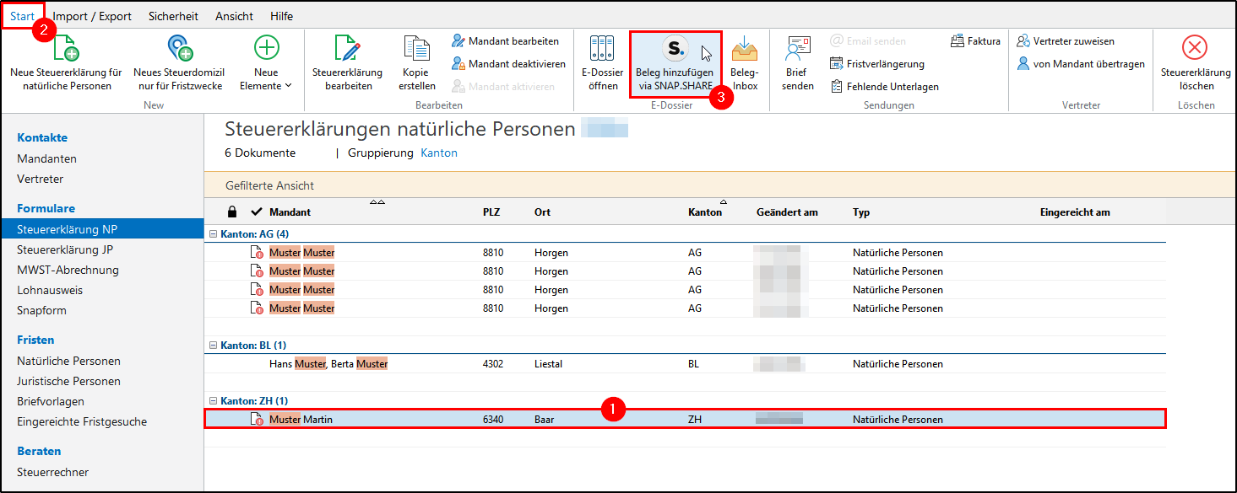Viewport: 1237px width, 493px height.
Task: Open the E-Dossier öffnen icon
Action: coord(603,49)
